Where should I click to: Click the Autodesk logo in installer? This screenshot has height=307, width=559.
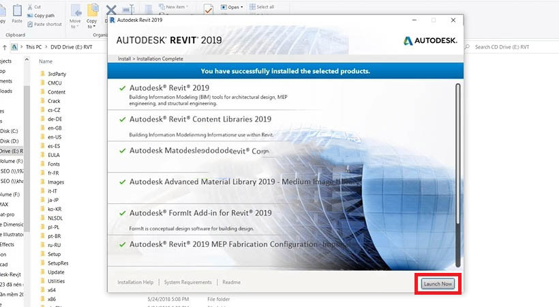[430, 41]
